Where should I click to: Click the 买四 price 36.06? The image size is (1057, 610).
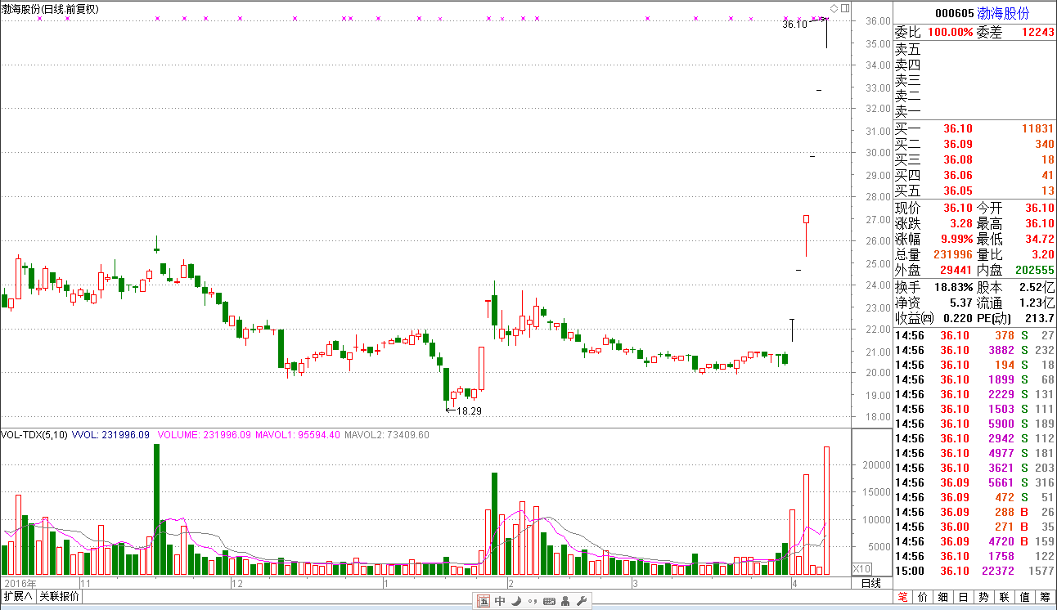[x=957, y=175]
